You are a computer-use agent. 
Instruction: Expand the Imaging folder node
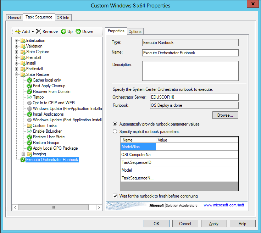pyautogui.click(x=23, y=154)
